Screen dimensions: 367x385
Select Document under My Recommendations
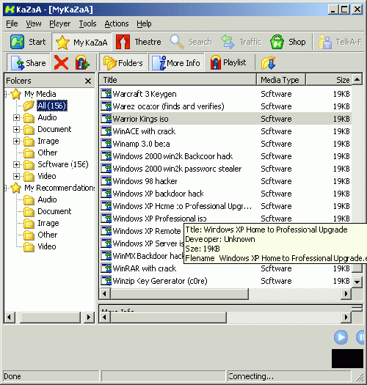click(54, 211)
